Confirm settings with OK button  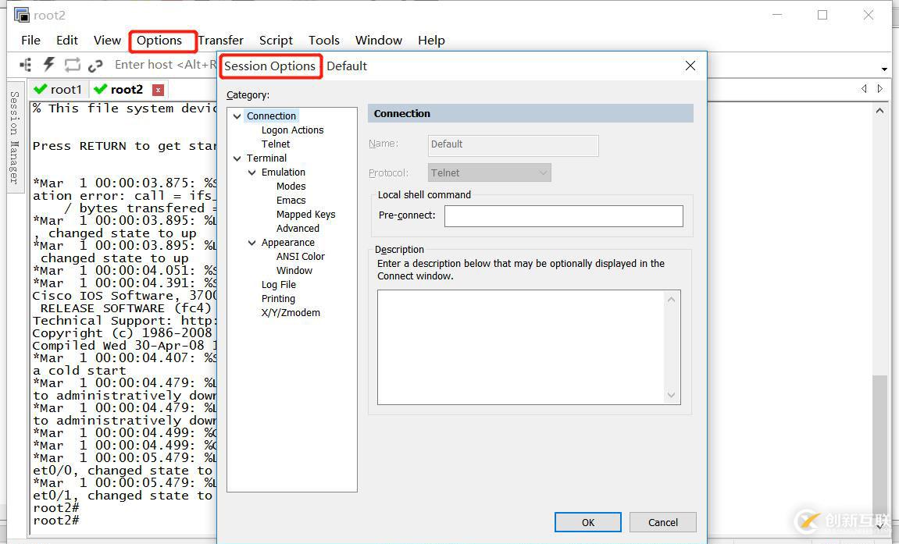tap(587, 522)
